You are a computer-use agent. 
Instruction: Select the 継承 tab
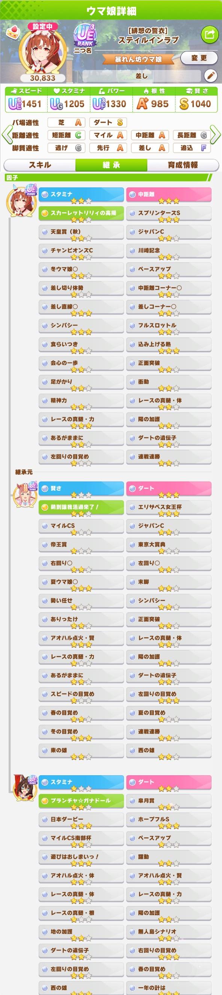tap(111, 165)
